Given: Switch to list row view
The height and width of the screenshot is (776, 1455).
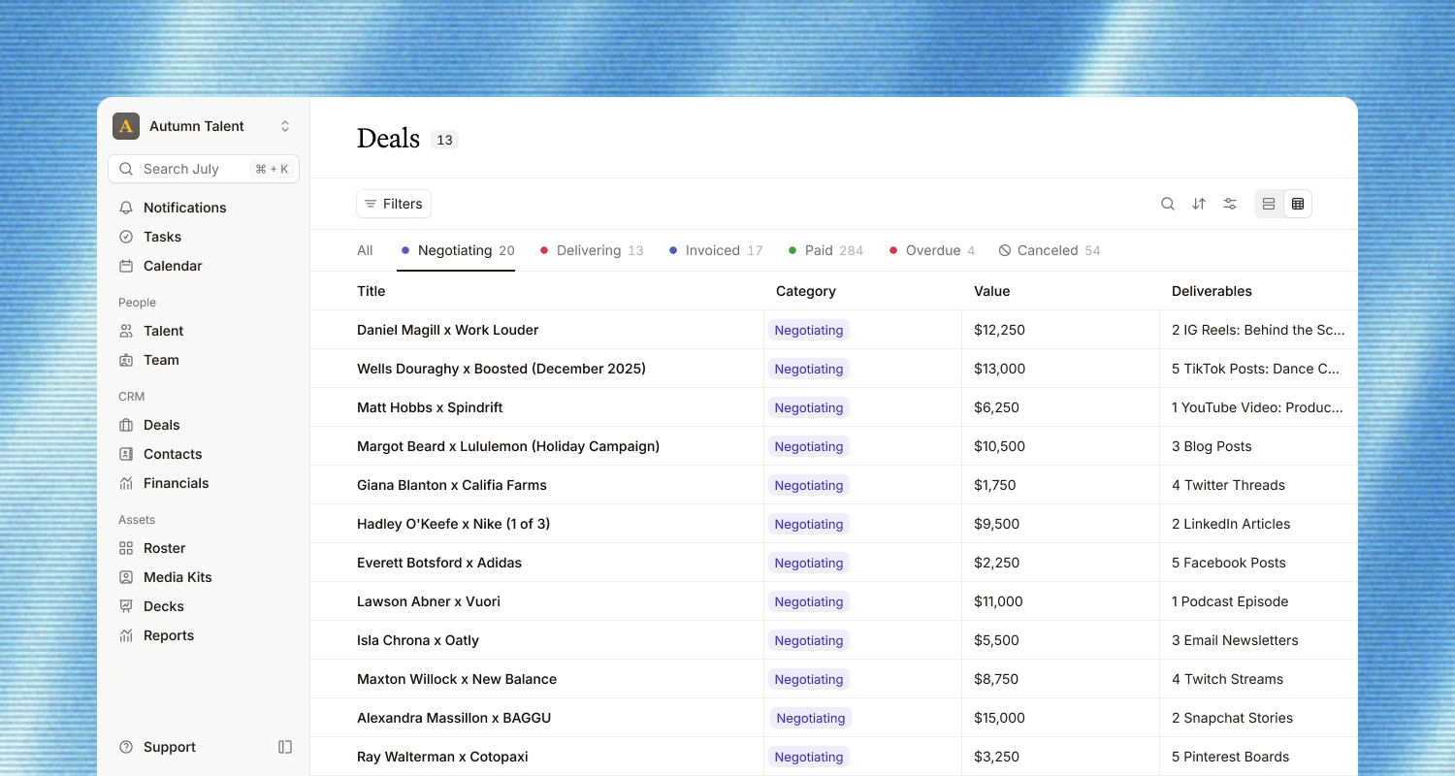Looking at the screenshot, I should pyautogui.click(x=1269, y=204).
